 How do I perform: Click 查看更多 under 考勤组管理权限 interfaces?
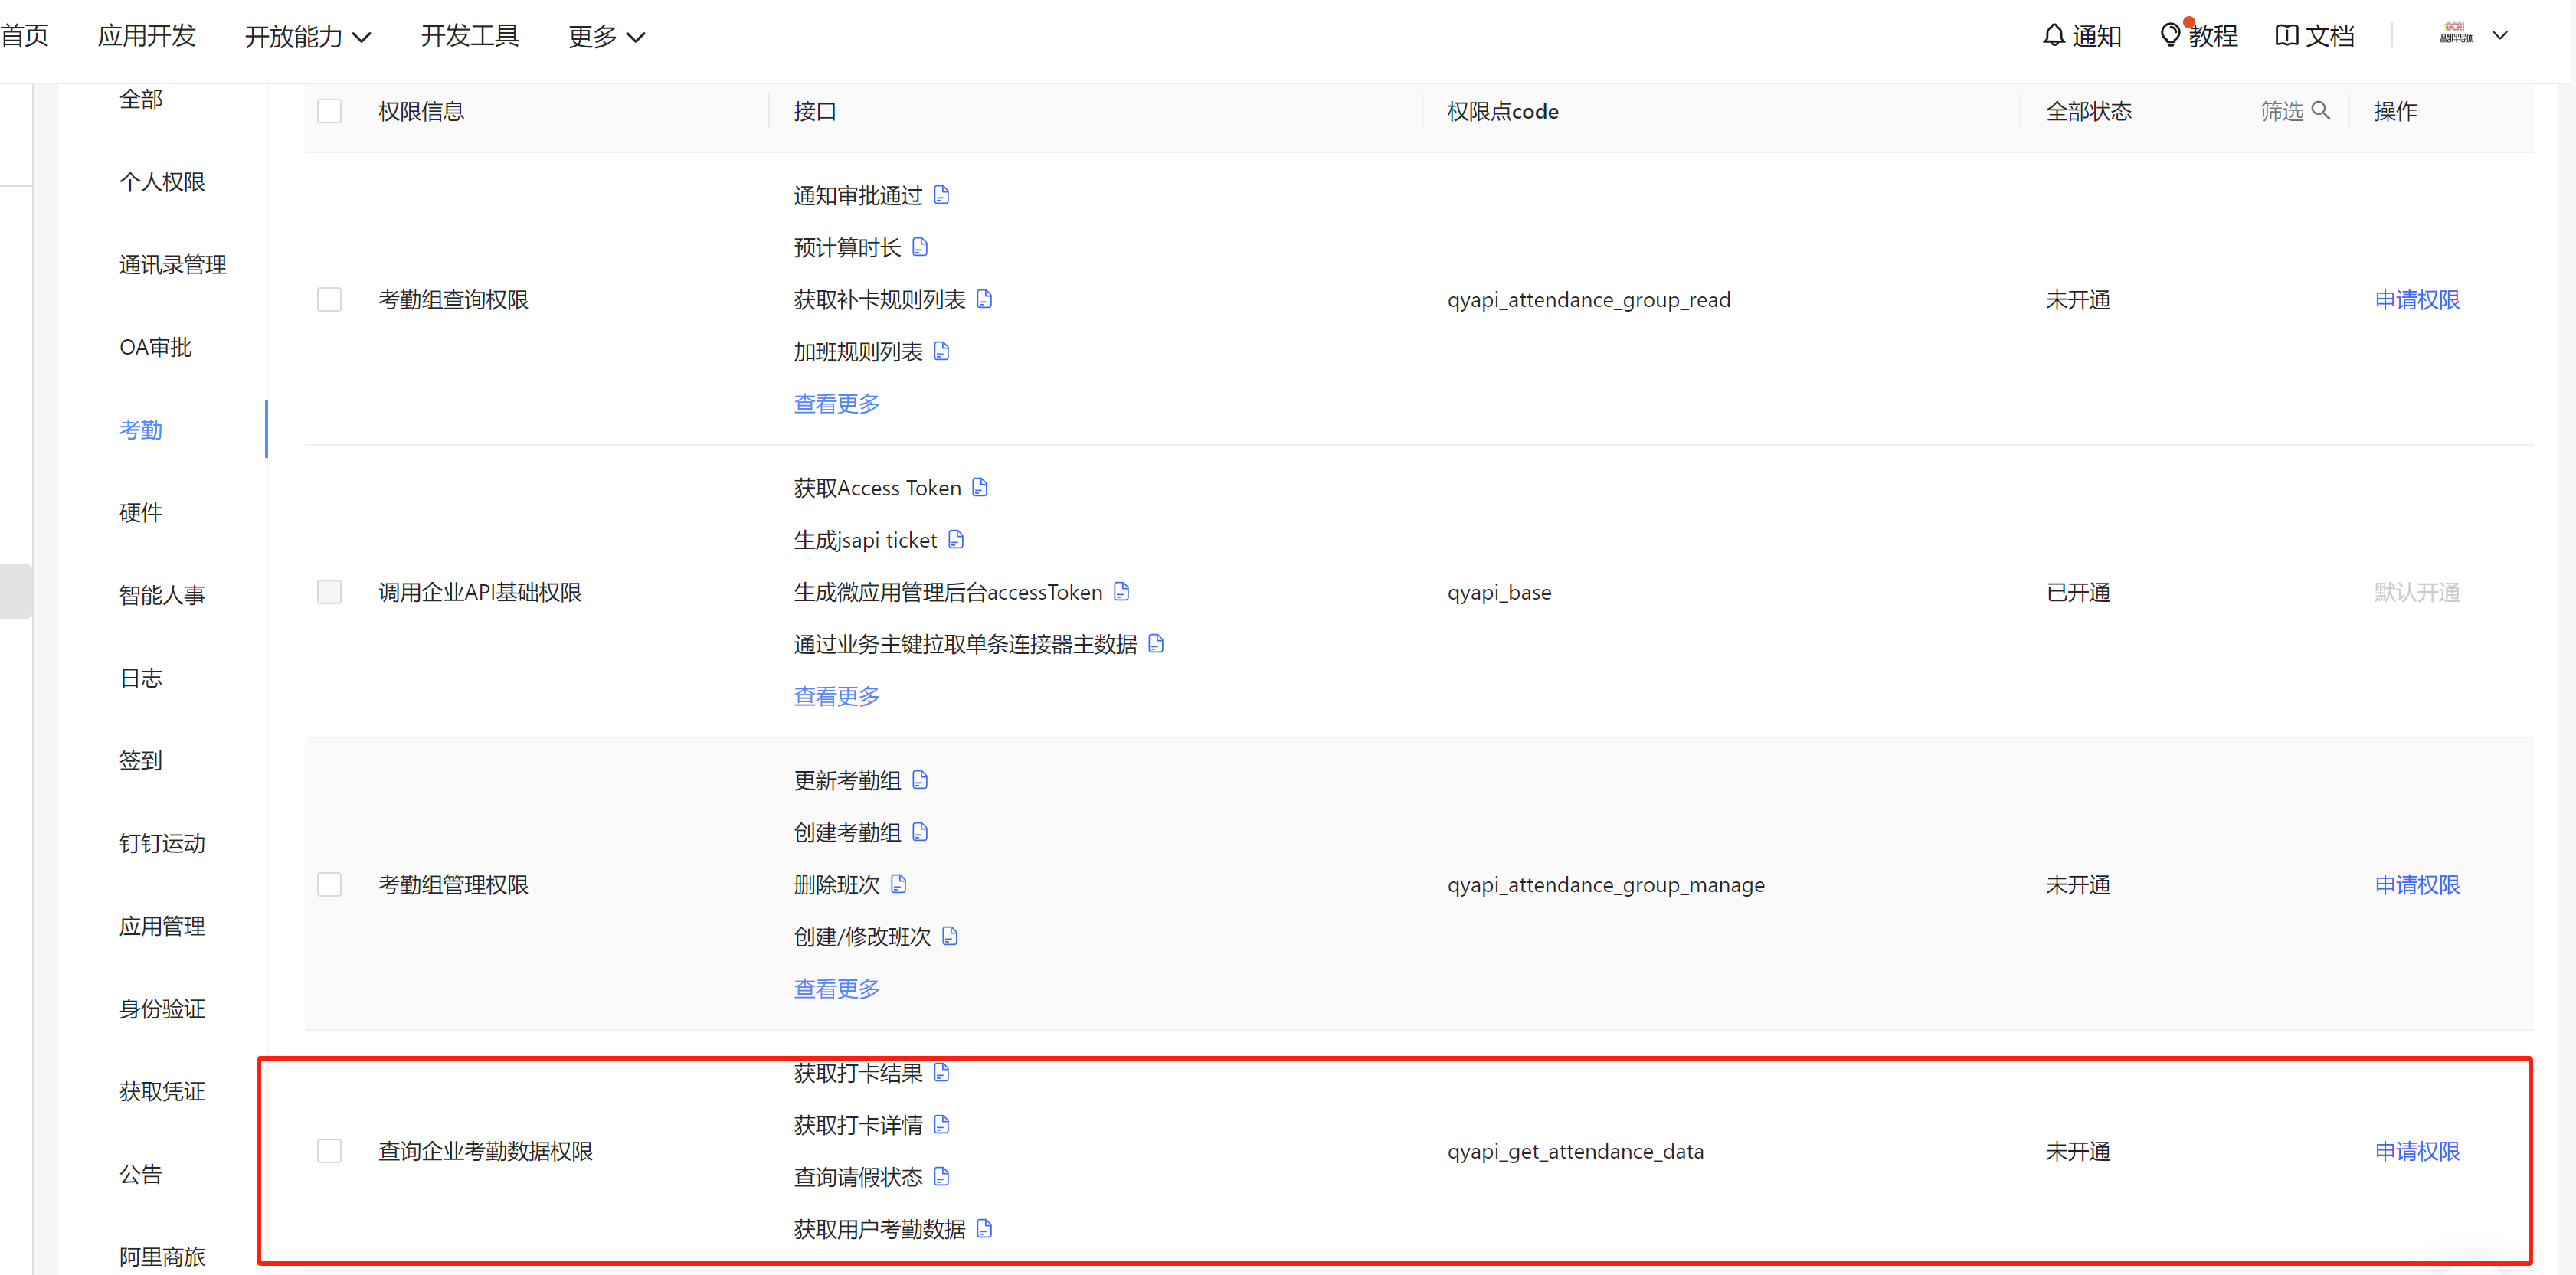click(x=836, y=988)
